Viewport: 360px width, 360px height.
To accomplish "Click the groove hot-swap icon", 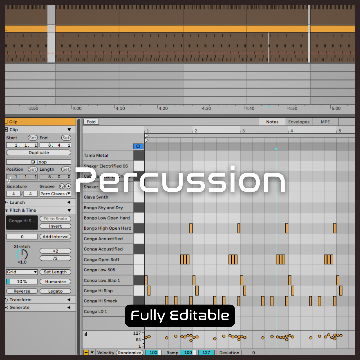I will tap(62, 186).
